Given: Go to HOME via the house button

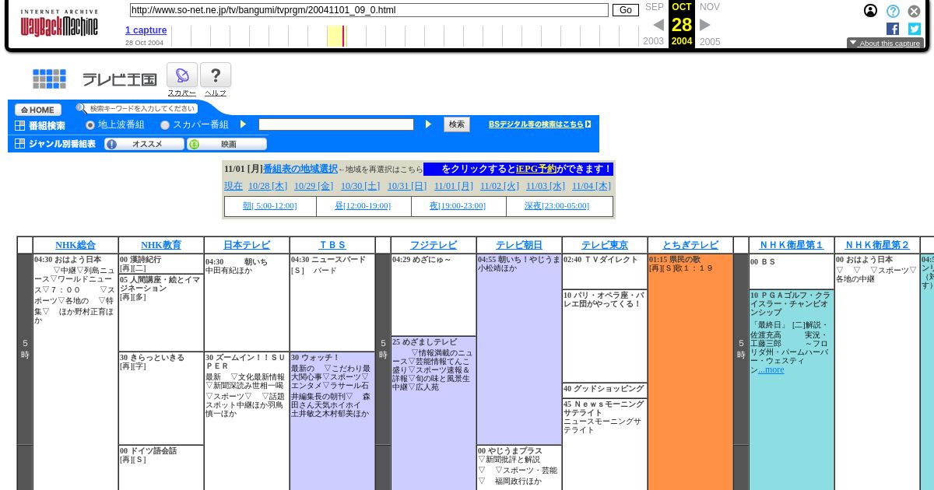Looking at the screenshot, I should [x=38, y=110].
